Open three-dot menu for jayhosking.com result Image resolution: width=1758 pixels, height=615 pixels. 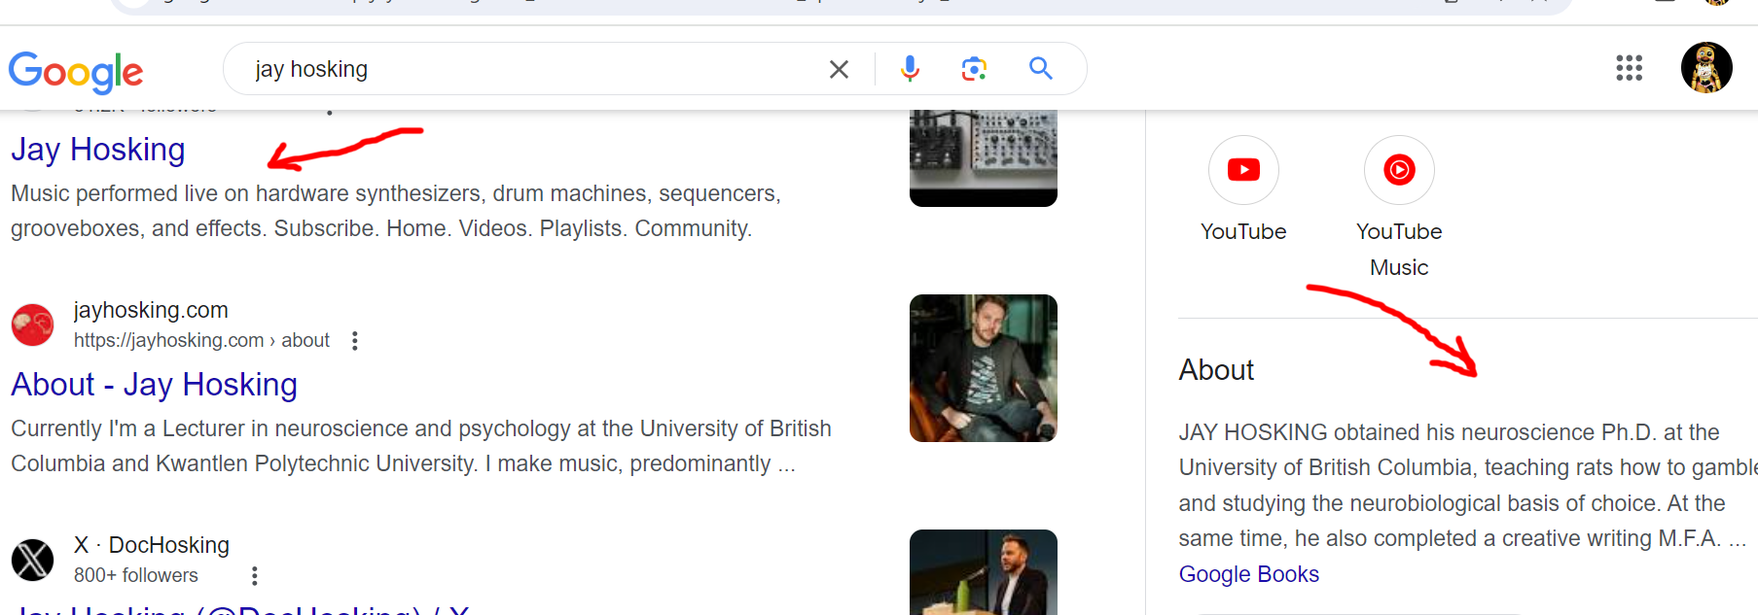coord(355,341)
